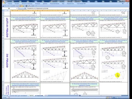Switch to Page Break Preview in status bar

coord(111,98)
